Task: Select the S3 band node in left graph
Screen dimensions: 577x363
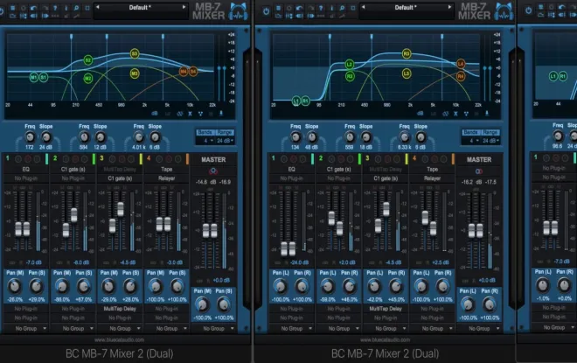Action: click(x=135, y=53)
